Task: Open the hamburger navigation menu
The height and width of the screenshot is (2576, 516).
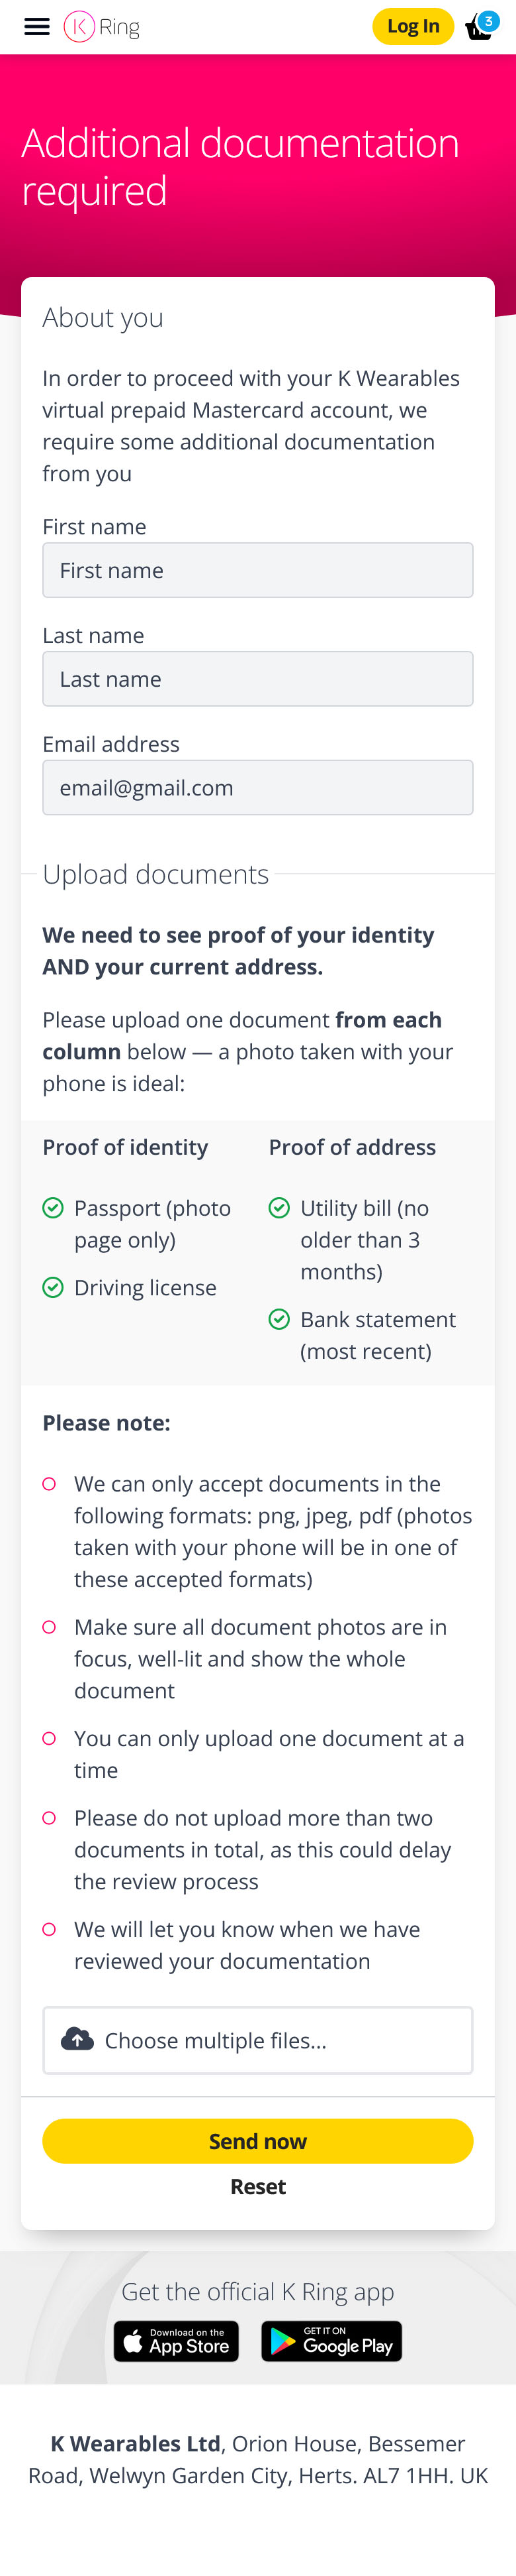Action: coord(37,27)
